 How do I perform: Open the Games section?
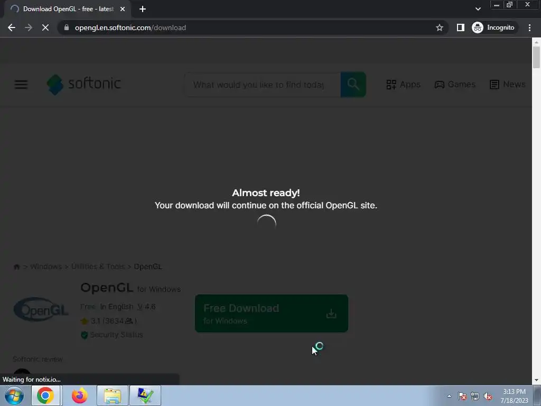455,84
